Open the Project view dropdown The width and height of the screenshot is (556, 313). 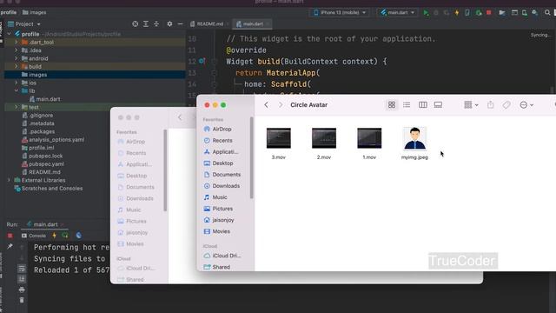pyautogui.click(x=24, y=24)
